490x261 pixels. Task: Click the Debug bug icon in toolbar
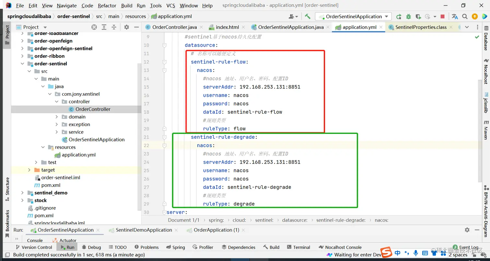(408, 16)
